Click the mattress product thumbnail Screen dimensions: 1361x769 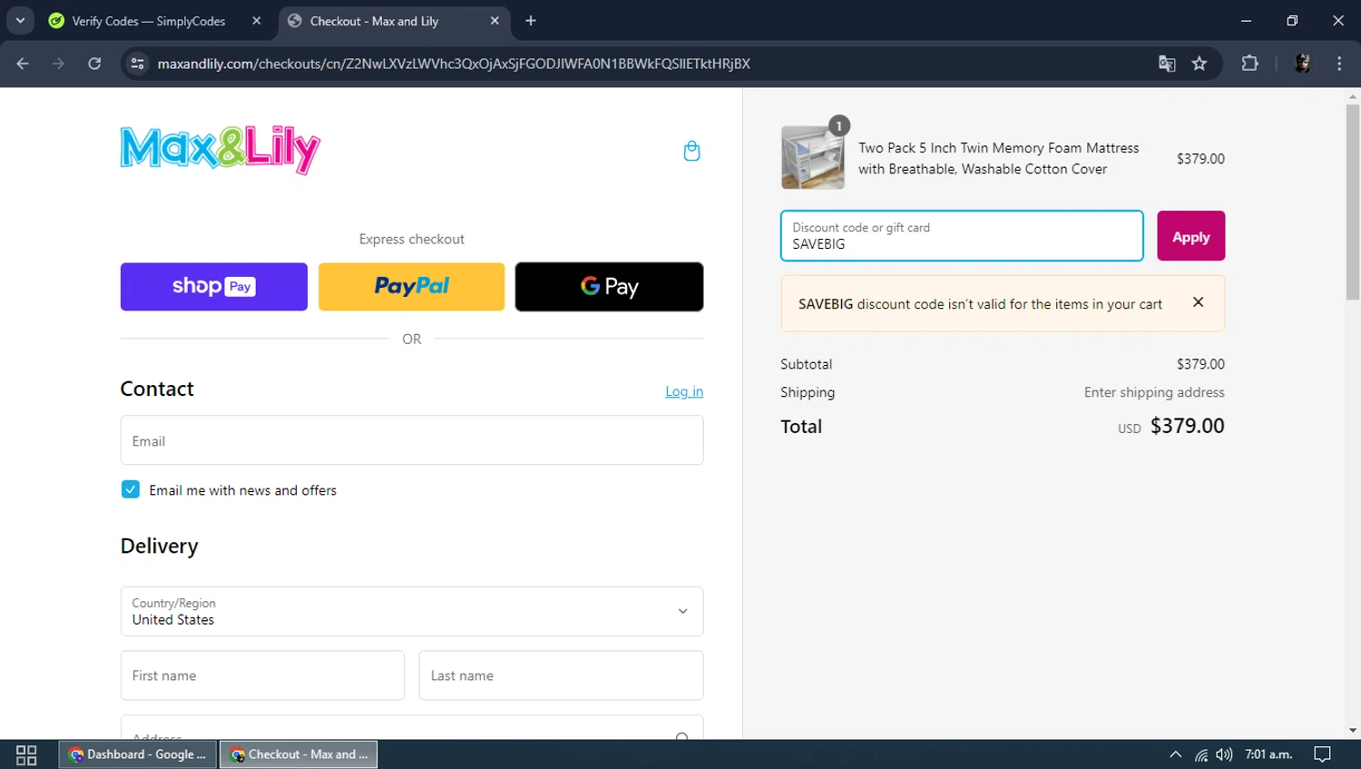click(x=813, y=158)
